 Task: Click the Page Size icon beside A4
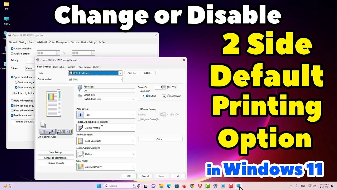click(x=80, y=89)
